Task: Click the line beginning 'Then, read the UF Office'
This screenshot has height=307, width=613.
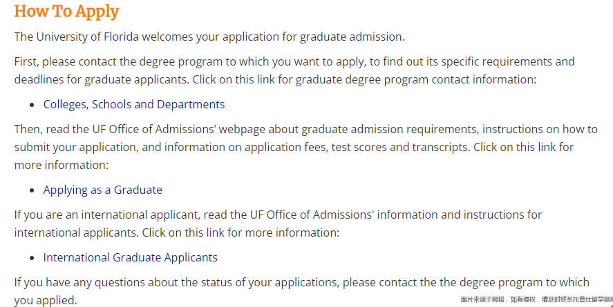Action: coord(305,129)
